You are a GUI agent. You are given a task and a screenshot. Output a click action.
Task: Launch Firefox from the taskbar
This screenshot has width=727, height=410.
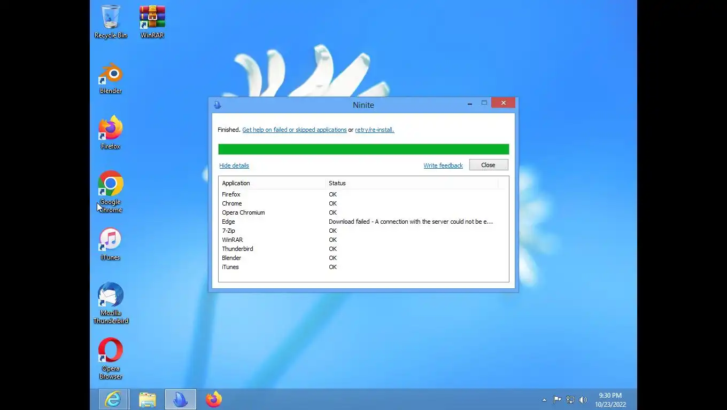coord(214,399)
